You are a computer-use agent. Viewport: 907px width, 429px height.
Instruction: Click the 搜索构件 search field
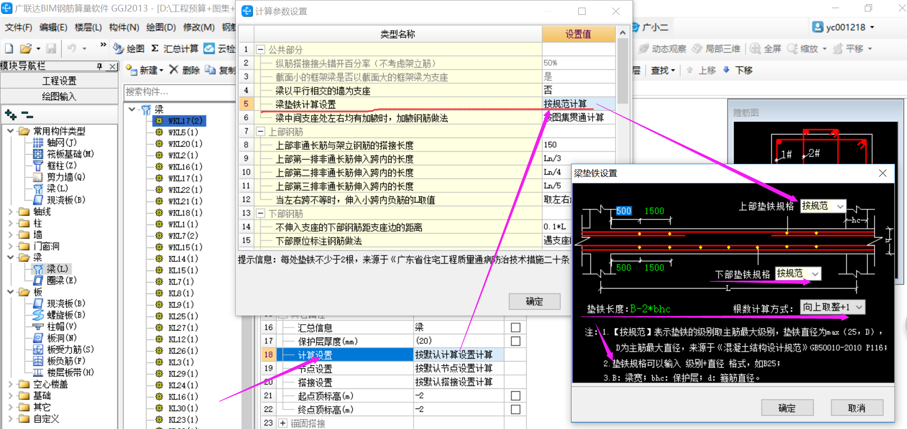(x=180, y=91)
